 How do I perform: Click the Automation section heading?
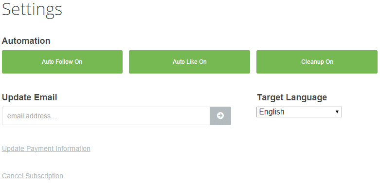26,41
